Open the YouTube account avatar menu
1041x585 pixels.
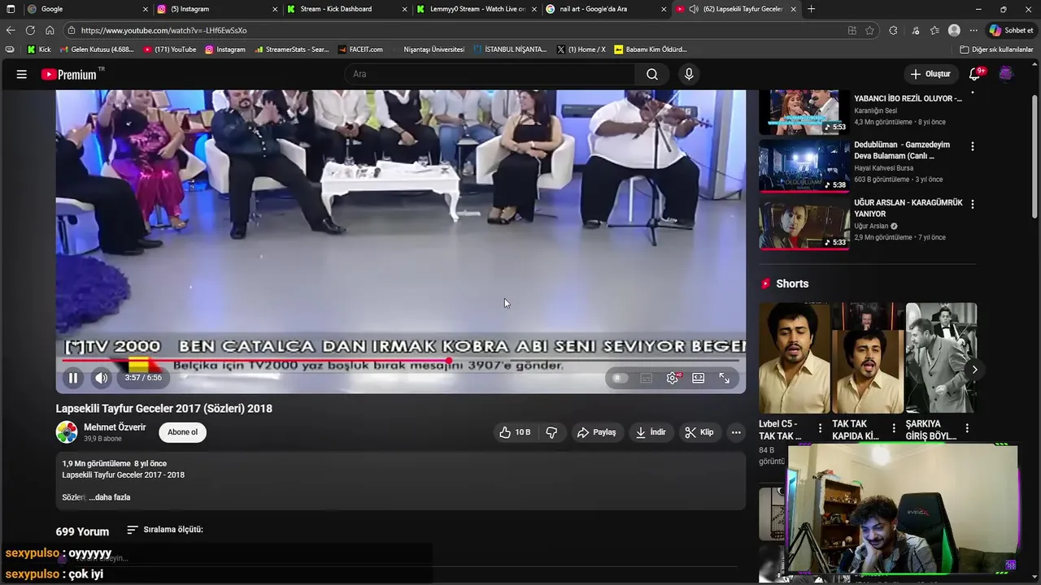[x=1006, y=74]
